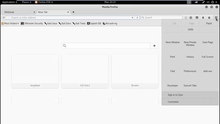Open the Downloads arrow icon
Image resolution: width=220 pixels, height=124 pixels.
[x=203, y=18]
